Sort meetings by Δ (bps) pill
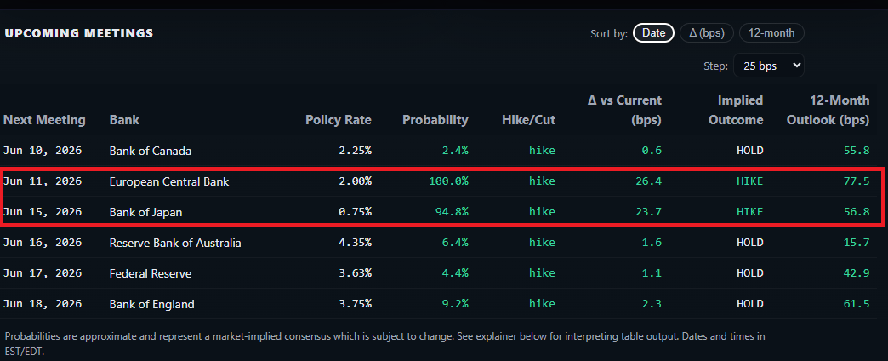 pos(707,33)
